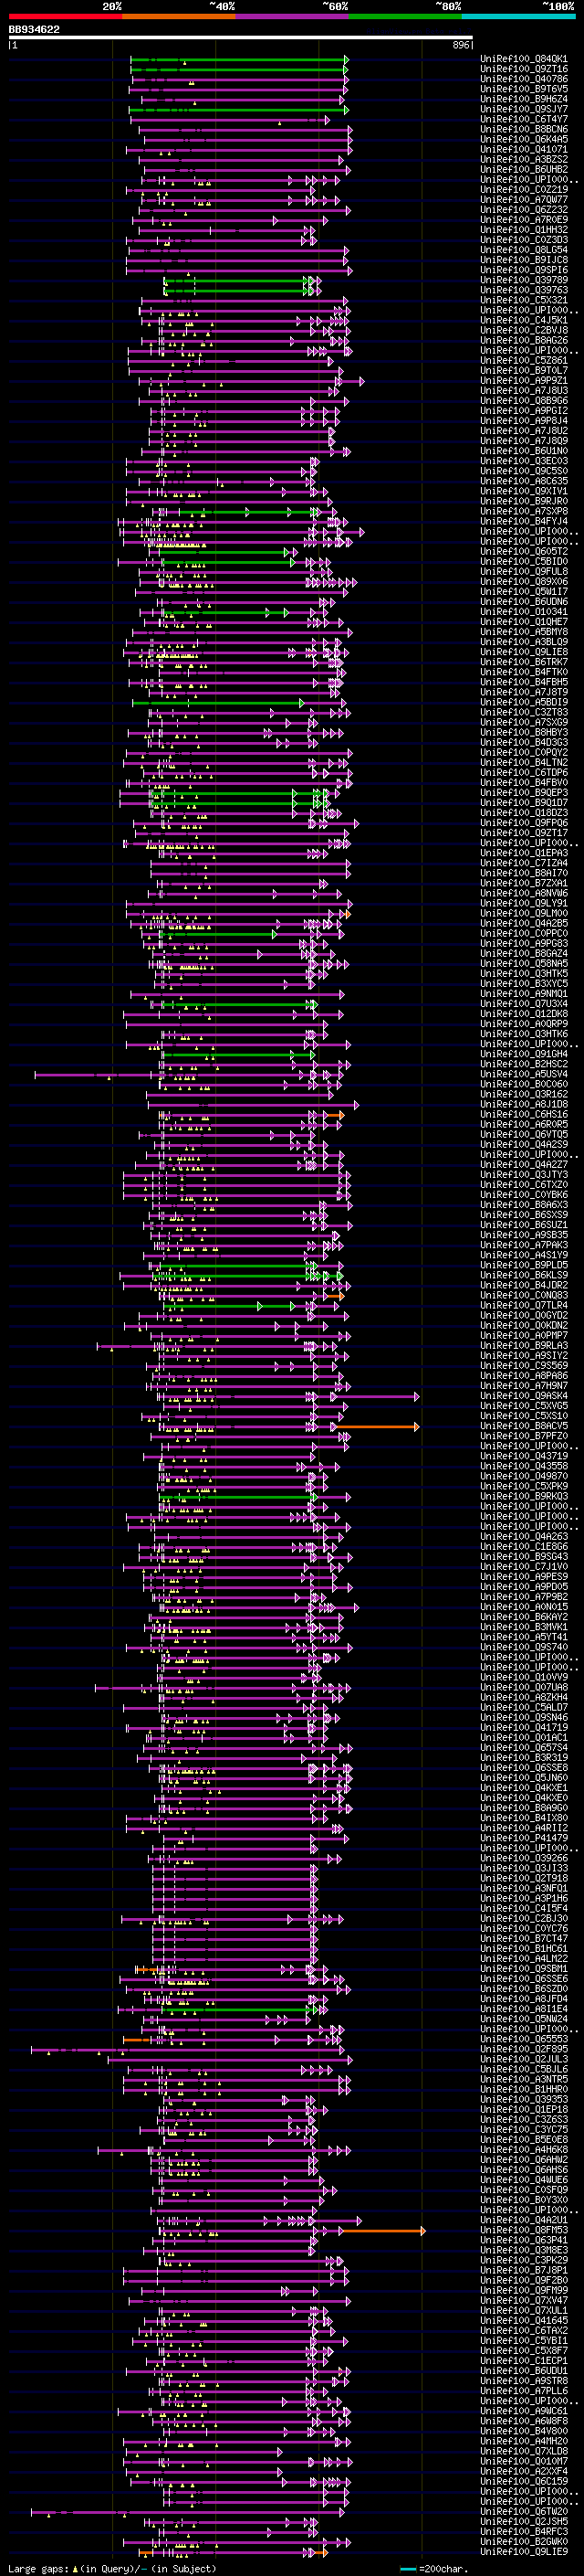Click the UniRef100_A7R0E9 label
This screenshot has width=584, height=2576.
(x=524, y=220)
